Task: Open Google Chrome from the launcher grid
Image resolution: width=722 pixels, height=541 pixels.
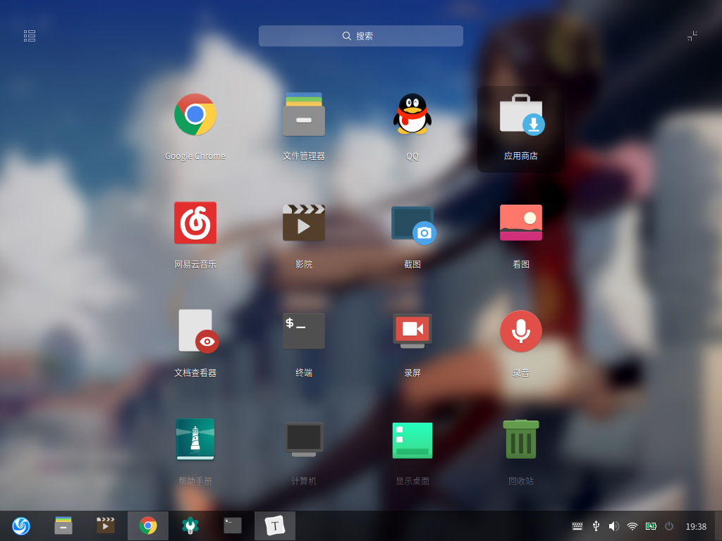Action: (195, 115)
